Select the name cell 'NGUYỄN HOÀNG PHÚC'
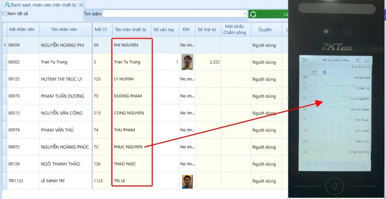The width and height of the screenshot is (386, 199). (66, 147)
